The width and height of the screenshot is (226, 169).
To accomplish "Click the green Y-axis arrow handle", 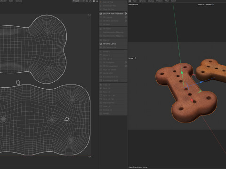I will 182,73.
